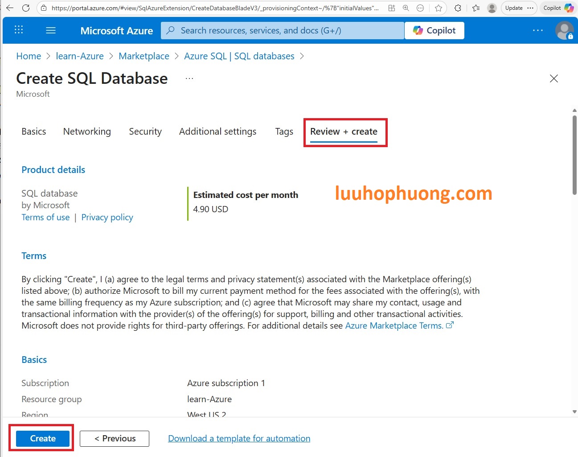Open the ellipsis beside Create SQL Database title

189,78
